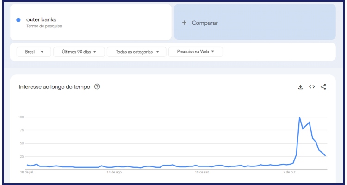Click the 14 de ago. axis label
Image resolution: width=347 pixels, height=185 pixels.
pyautogui.click(x=114, y=172)
